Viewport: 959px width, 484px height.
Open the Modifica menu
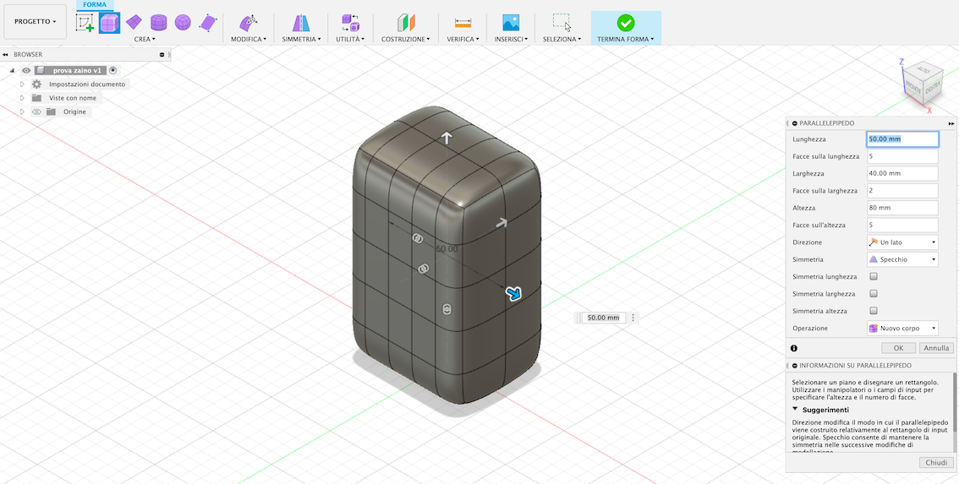tap(249, 39)
